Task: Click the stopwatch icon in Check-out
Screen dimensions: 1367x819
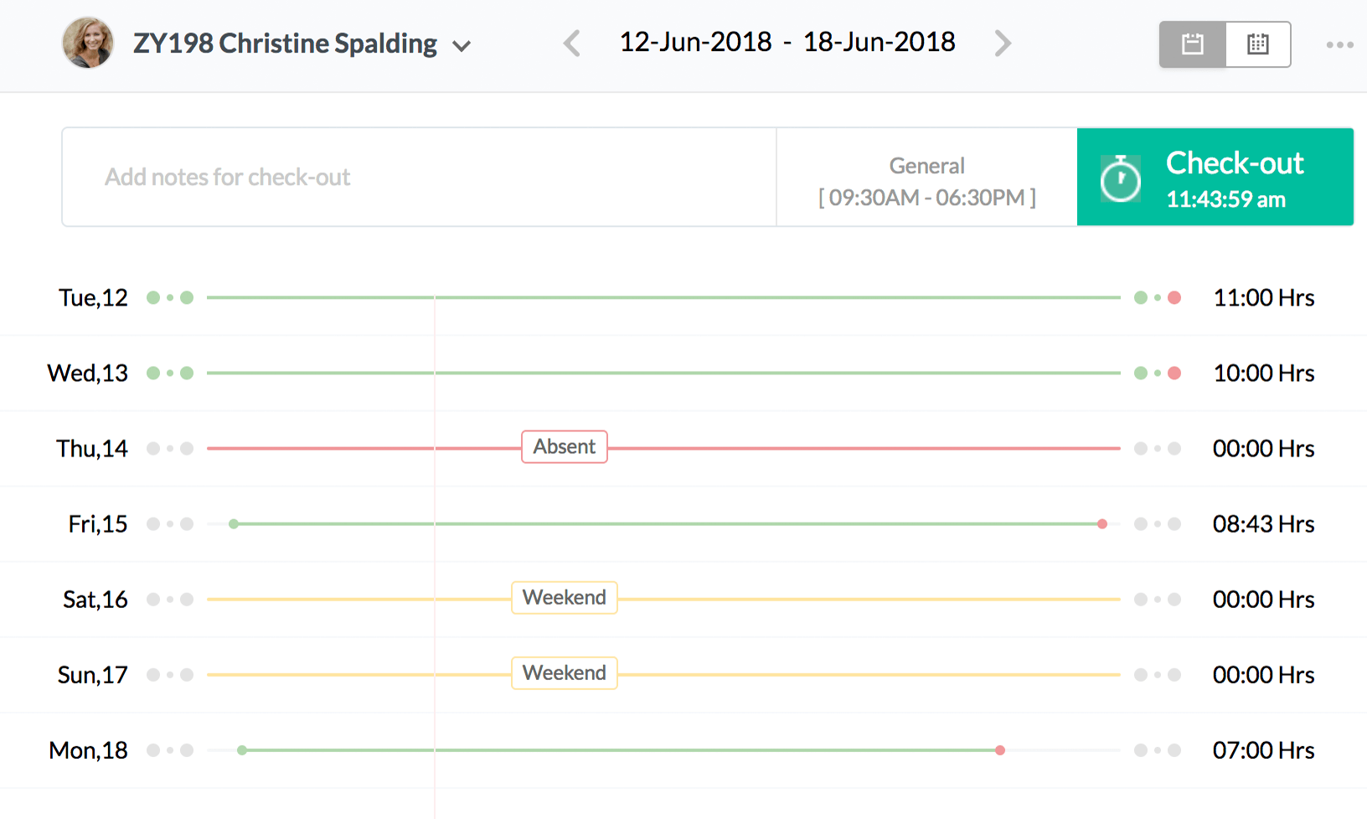Action: click(x=1120, y=178)
